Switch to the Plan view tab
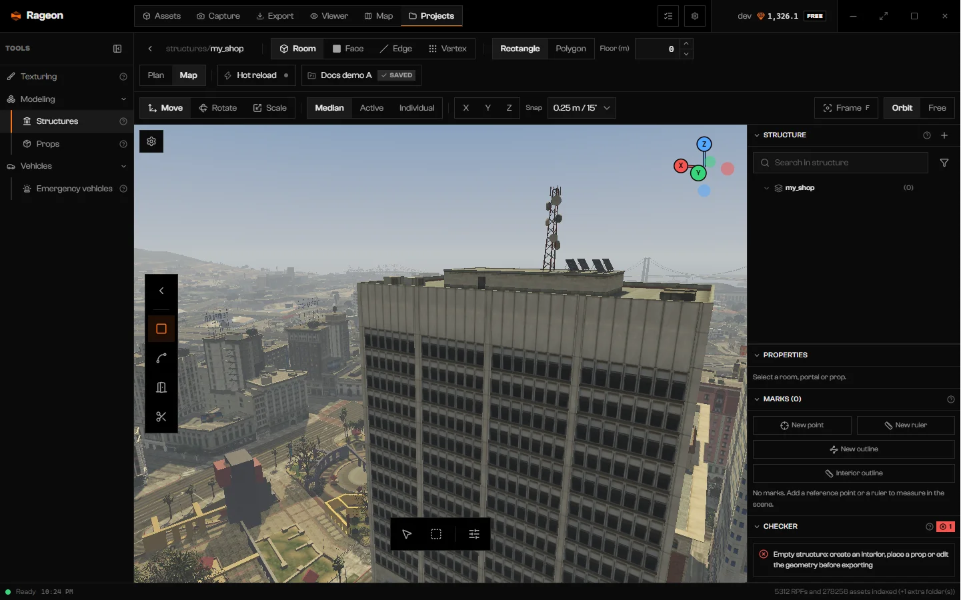Viewport: 971px width, 606px height. click(157, 76)
